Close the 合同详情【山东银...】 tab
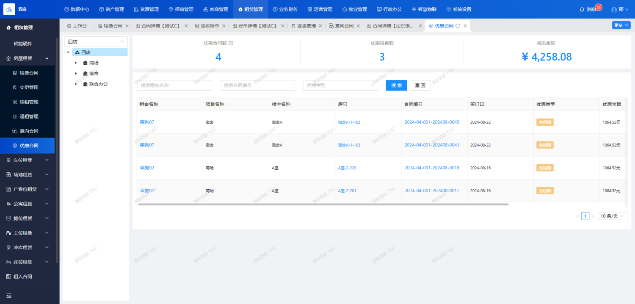 click(x=420, y=26)
